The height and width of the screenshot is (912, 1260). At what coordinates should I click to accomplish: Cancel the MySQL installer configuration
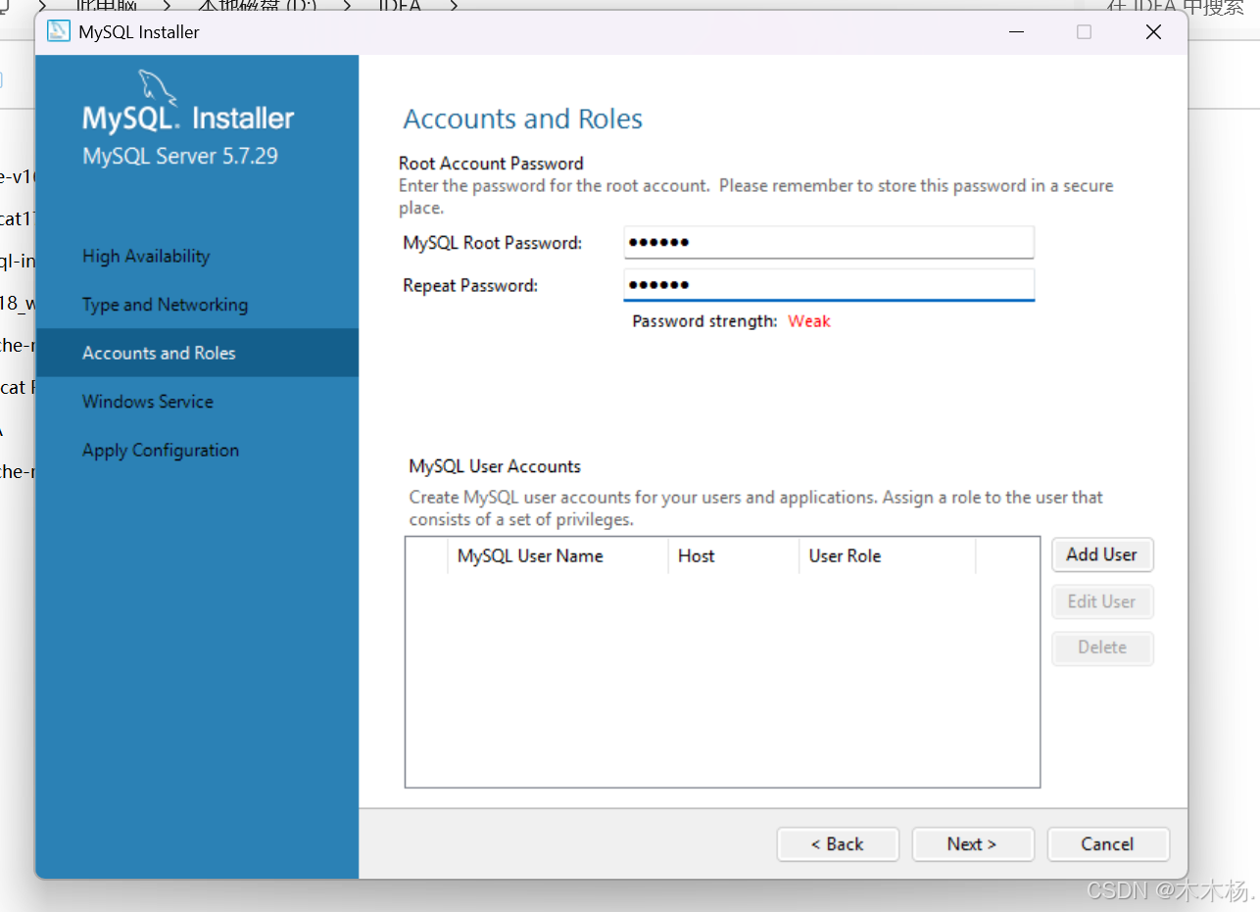pyautogui.click(x=1108, y=844)
